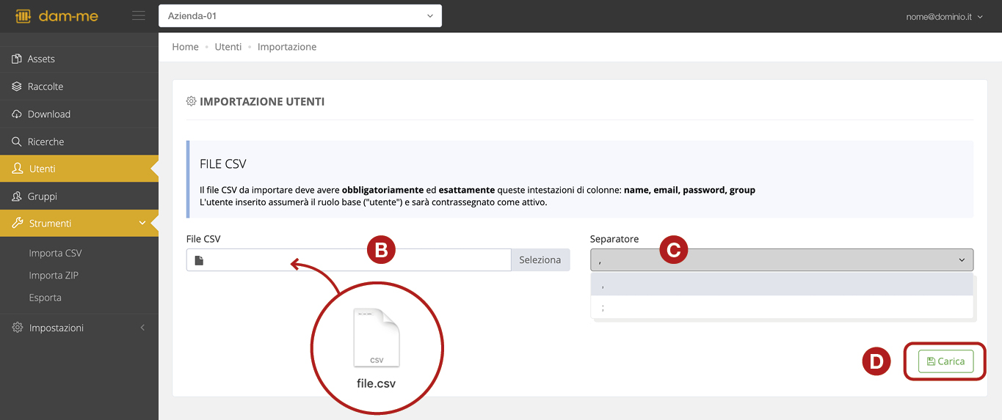This screenshot has width=1002, height=420.
Task: Click the Impostazioni label in sidebar
Action: (57, 328)
